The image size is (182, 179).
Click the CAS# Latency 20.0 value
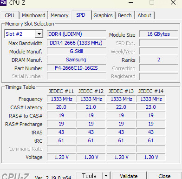pos(61,107)
